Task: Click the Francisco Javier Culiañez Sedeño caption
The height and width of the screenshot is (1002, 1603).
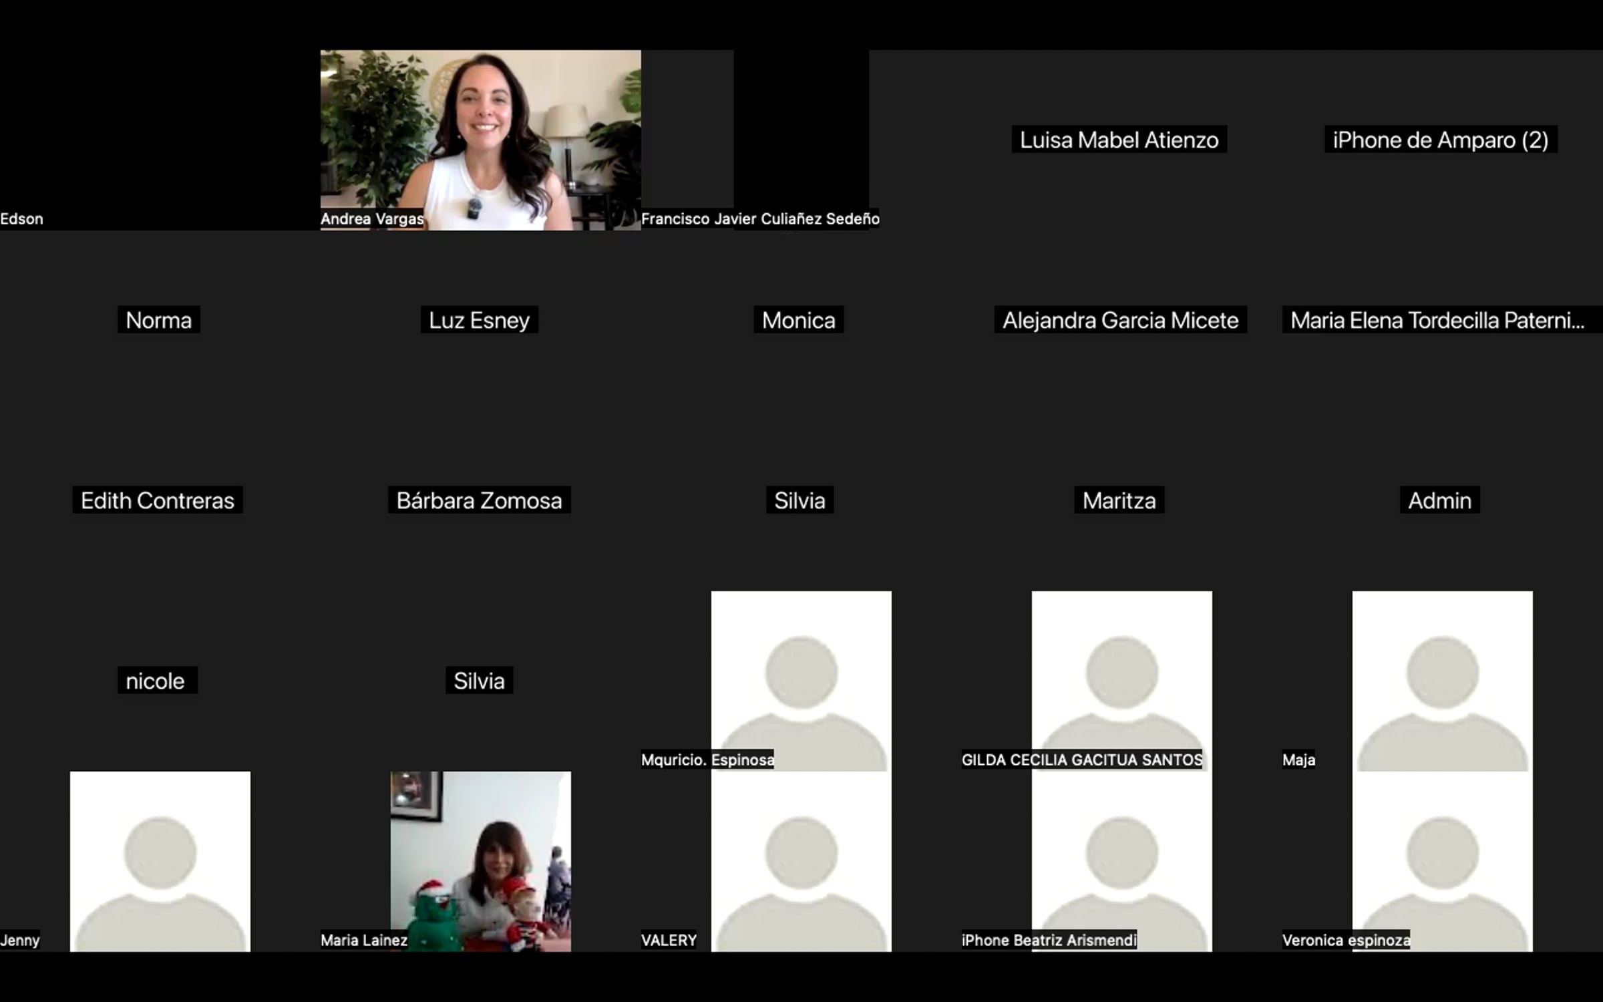Action: 760,218
